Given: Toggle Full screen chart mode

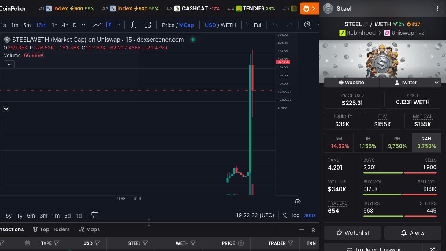Looking at the screenshot, I should [x=254, y=25].
